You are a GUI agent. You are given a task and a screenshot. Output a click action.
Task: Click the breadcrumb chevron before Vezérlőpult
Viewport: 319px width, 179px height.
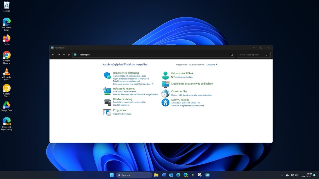[78, 55]
